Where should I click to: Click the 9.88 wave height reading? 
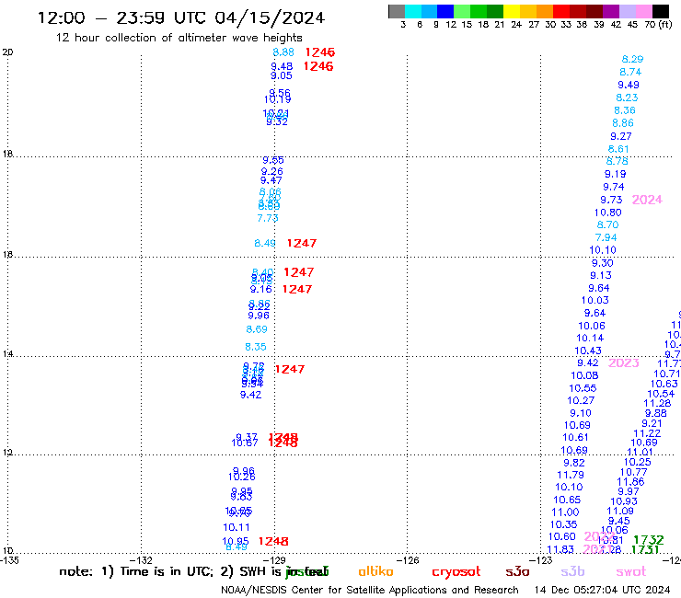tap(656, 413)
